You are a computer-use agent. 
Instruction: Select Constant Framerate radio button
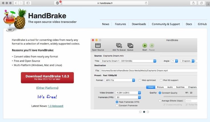click(x=117, y=105)
